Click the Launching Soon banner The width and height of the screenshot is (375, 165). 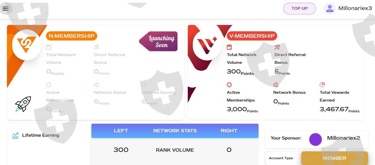click(x=159, y=42)
